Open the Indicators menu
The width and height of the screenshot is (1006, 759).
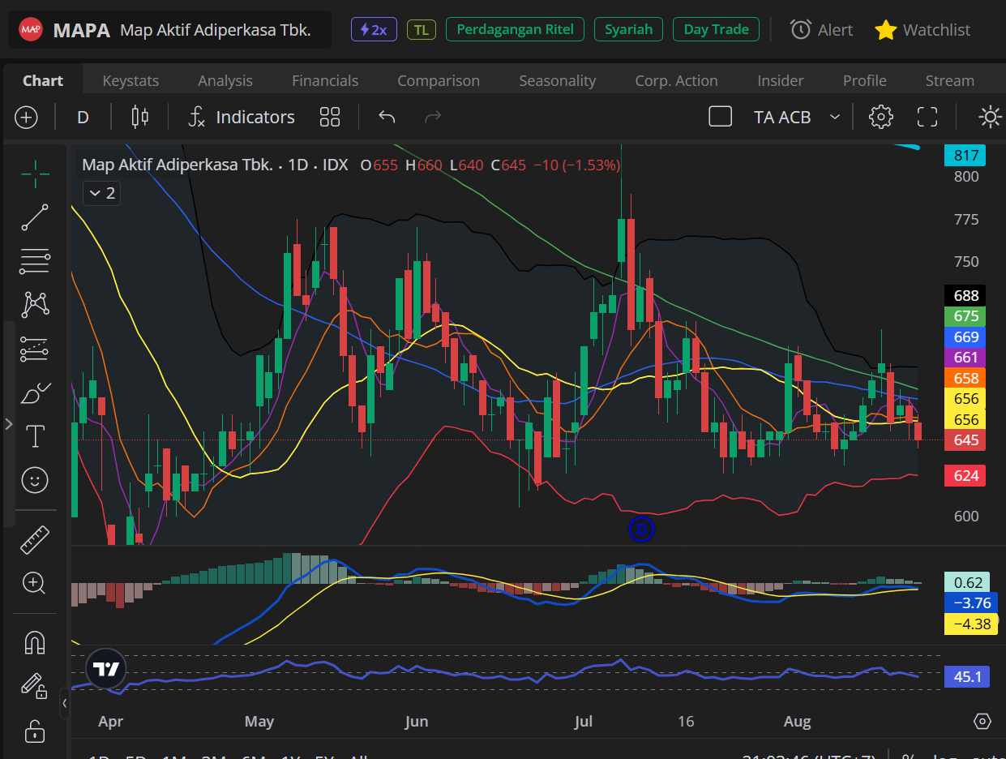point(241,118)
